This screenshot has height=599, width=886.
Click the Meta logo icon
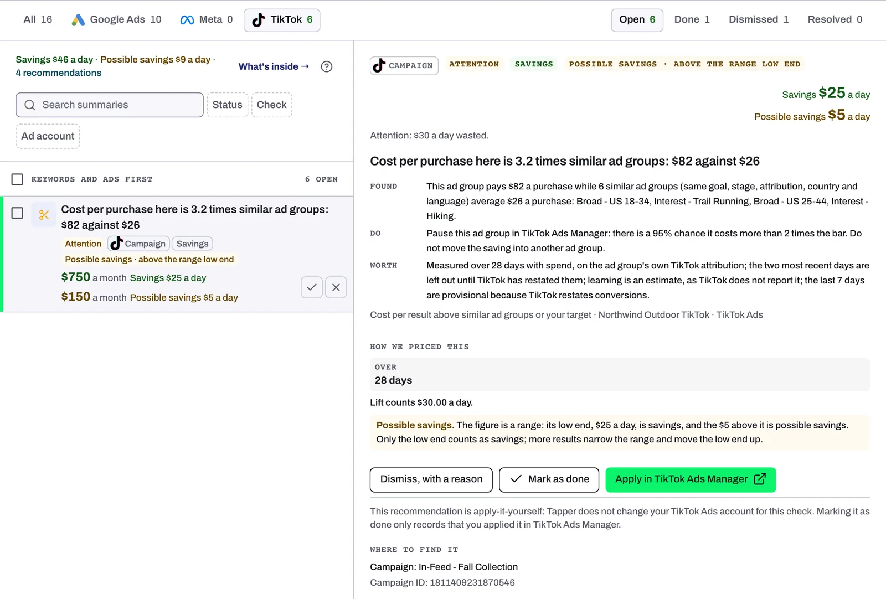pos(187,20)
